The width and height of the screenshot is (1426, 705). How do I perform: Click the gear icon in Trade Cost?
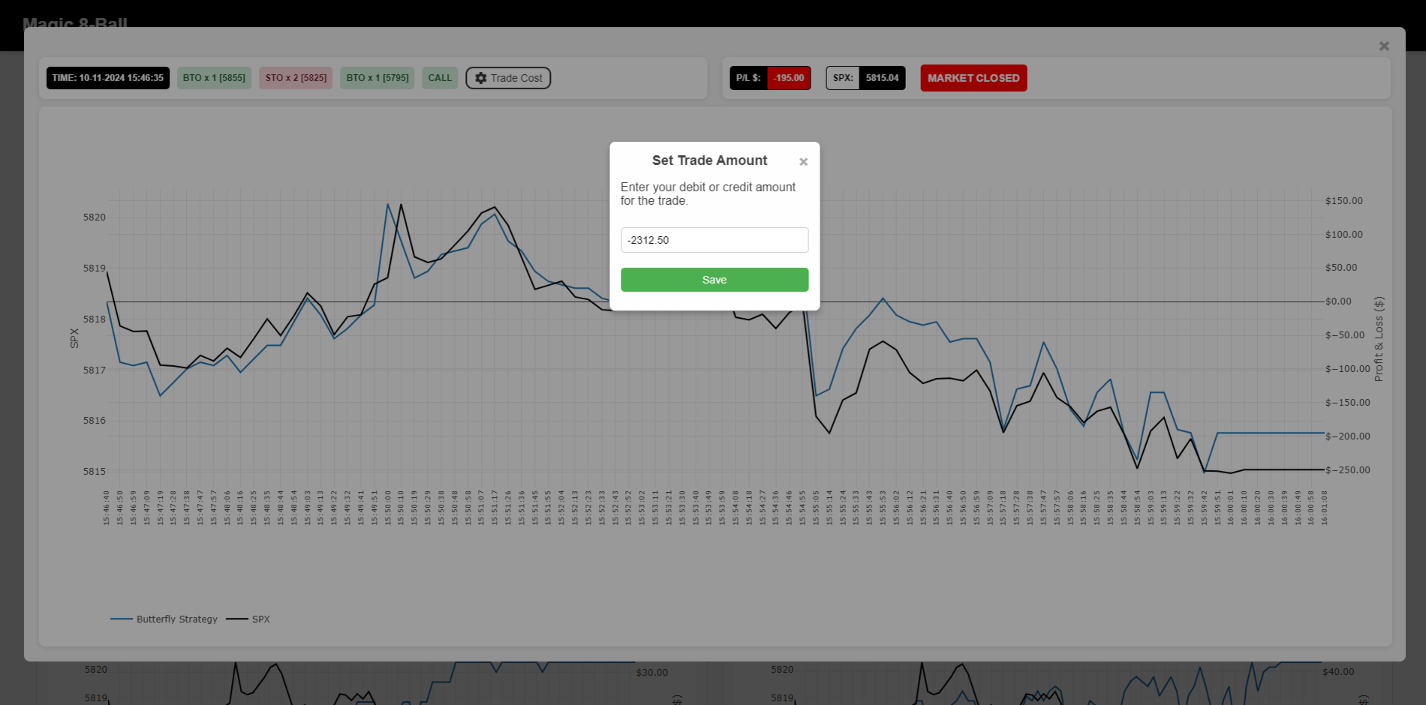(481, 78)
